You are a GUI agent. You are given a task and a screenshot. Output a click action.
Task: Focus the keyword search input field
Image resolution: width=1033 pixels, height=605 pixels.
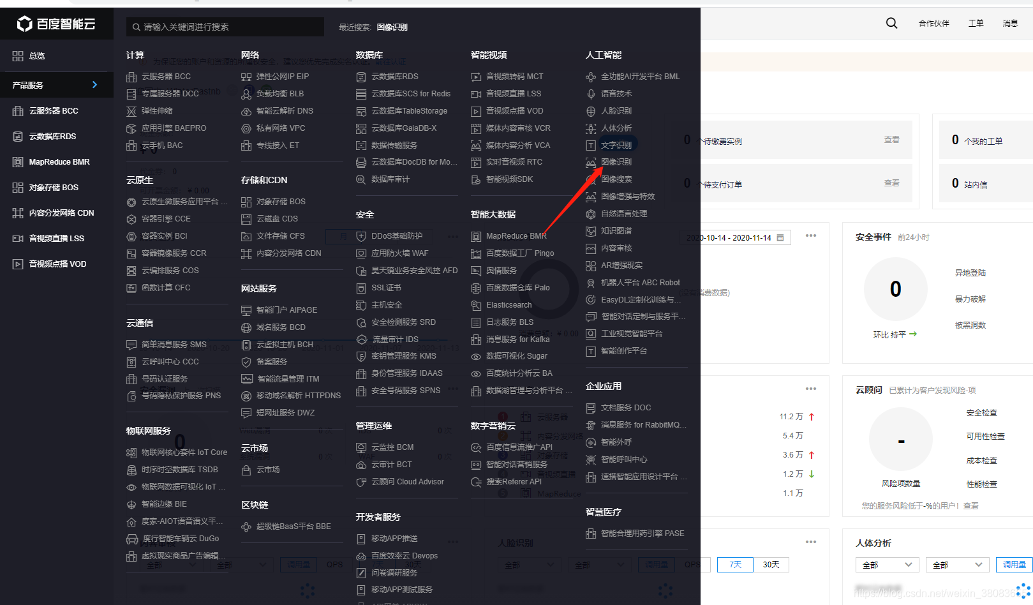[225, 27]
